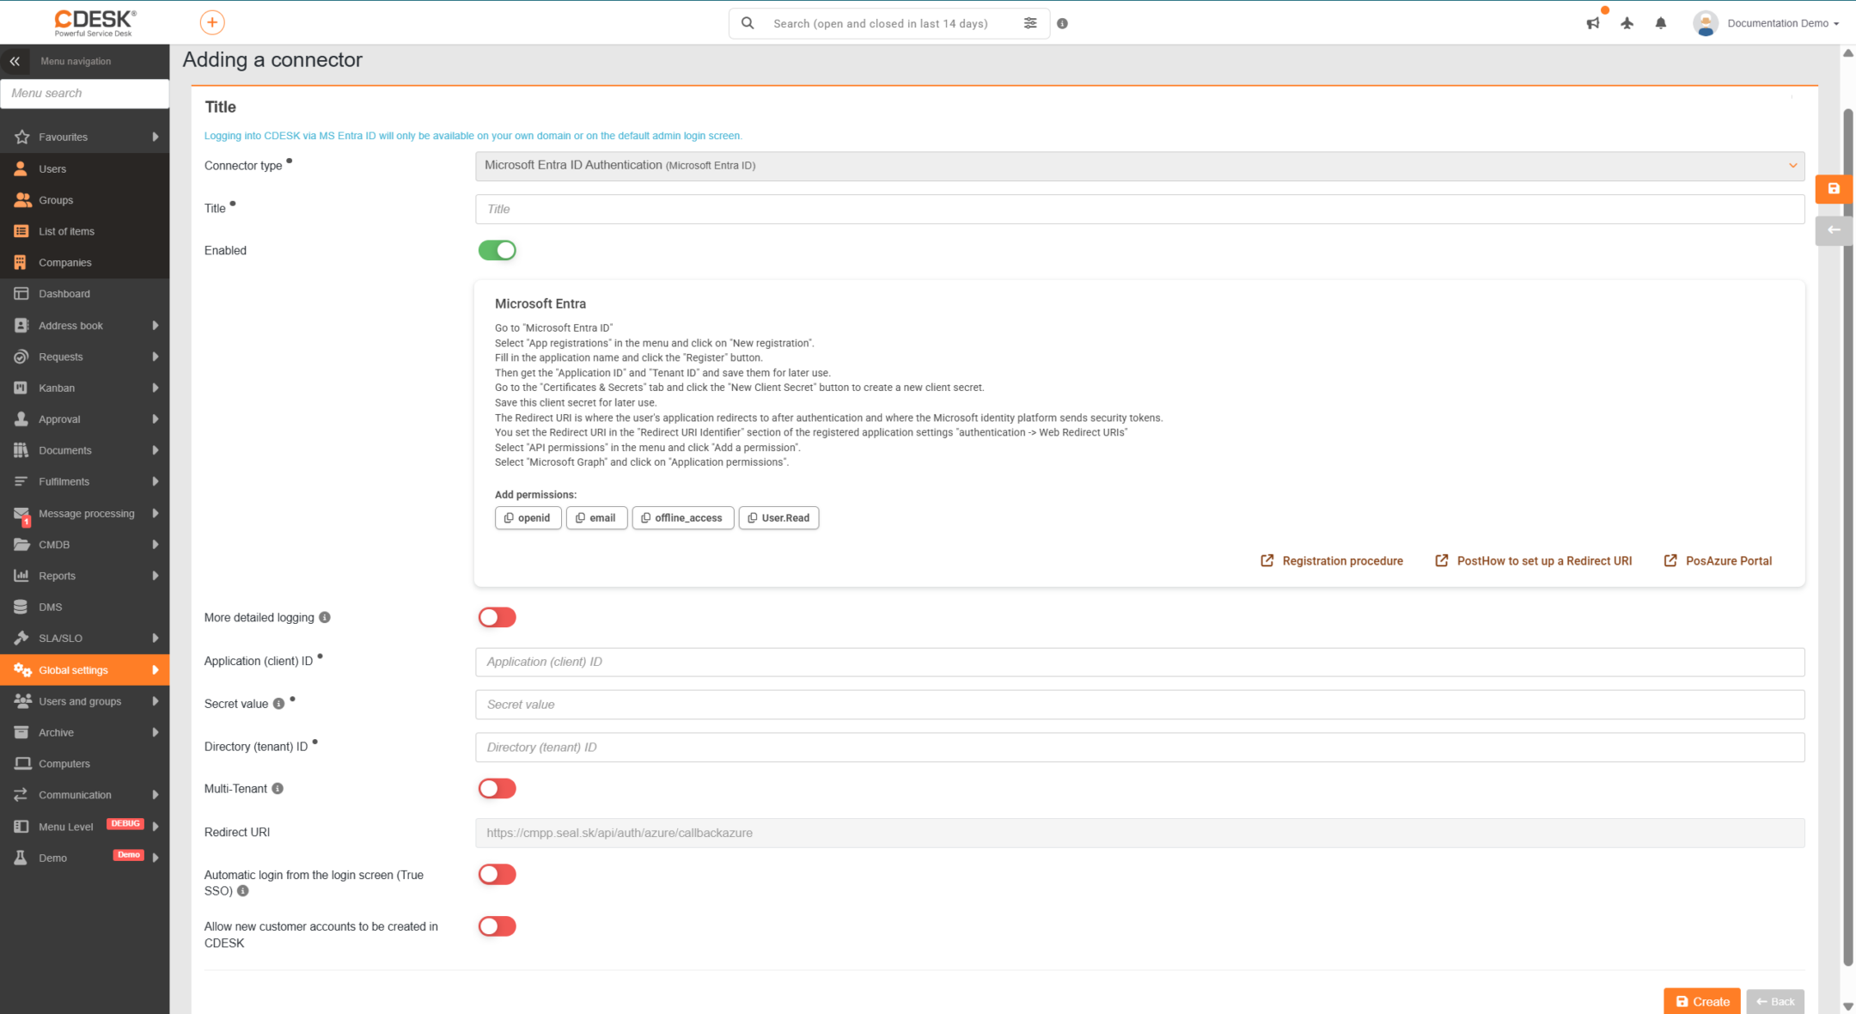Viewport: 1856px width, 1014px height.
Task: Toggle Allow new customer accounts creation
Action: (x=497, y=926)
